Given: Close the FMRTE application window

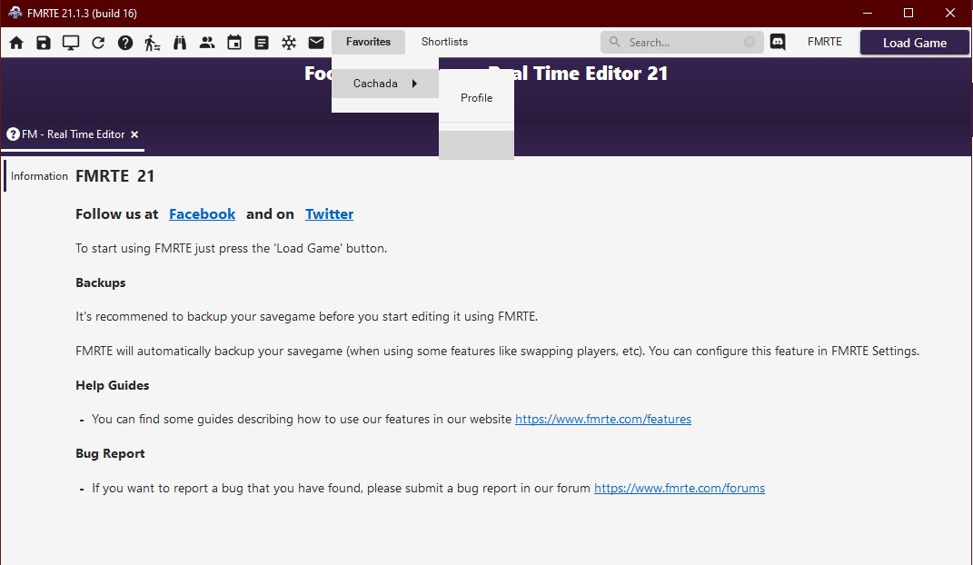Looking at the screenshot, I should (950, 13).
